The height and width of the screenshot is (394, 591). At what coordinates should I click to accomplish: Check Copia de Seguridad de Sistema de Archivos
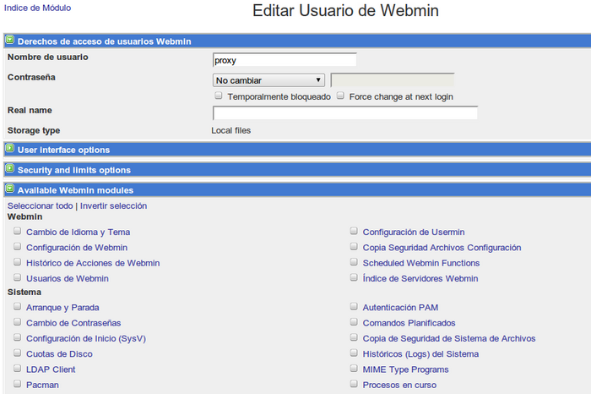pos(354,337)
